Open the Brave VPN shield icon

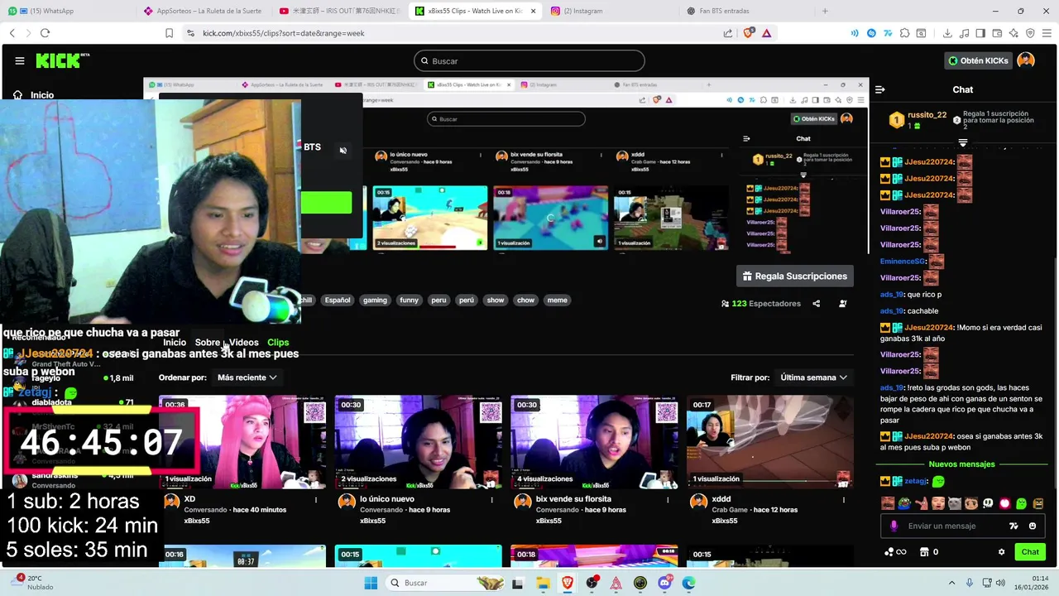[1030, 33]
